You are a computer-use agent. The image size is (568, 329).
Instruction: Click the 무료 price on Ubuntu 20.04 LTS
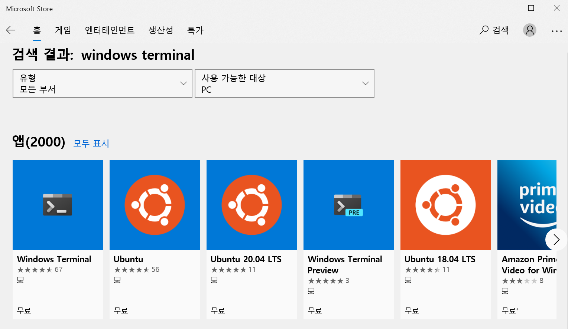click(218, 310)
